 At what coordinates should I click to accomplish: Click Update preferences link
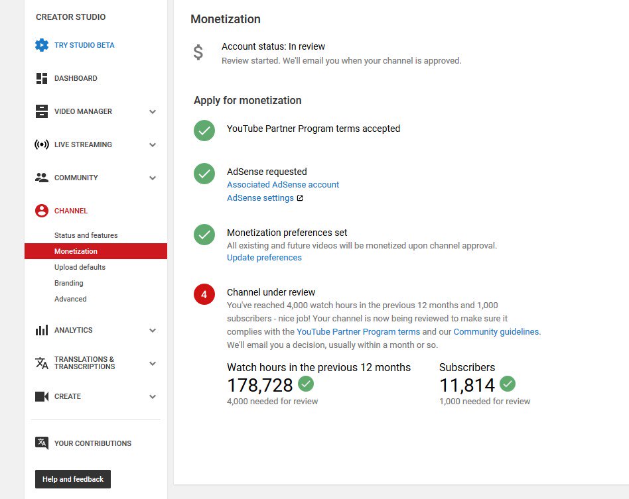(264, 258)
